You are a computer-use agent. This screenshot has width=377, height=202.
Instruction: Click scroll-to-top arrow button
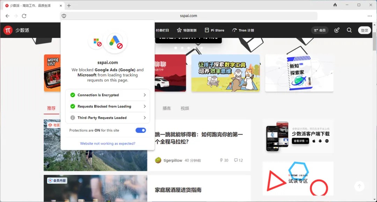click(x=359, y=186)
